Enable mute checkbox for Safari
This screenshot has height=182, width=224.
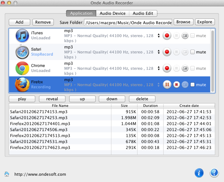click(x=193, y=52)
